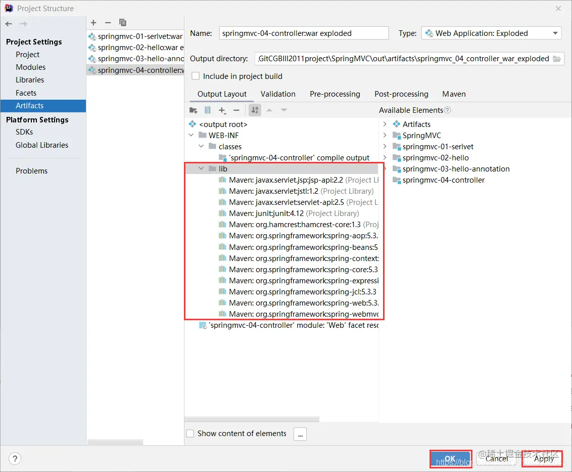Select Maven spring-jcl:5.3.3 entry
The width and height of the screenshot is (572, 472).
point(297,292)
